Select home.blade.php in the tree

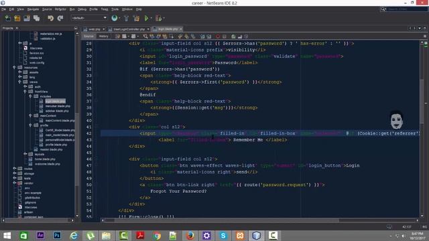click(x=45, y=159)
